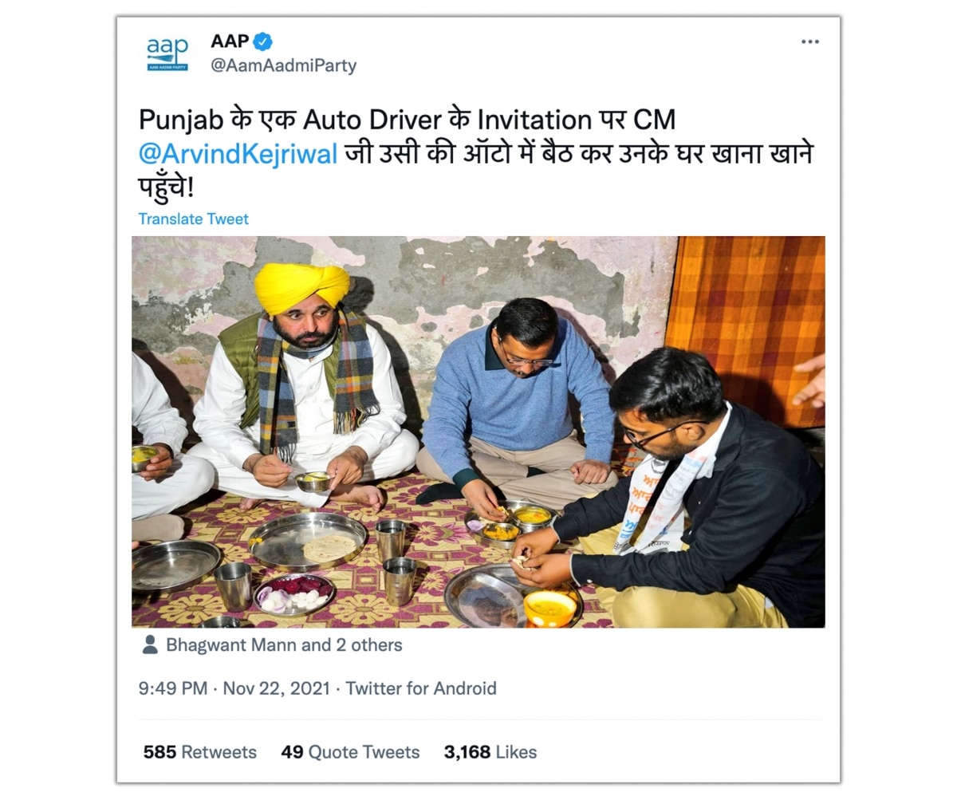View the 585 Retweets list
The width and height of the screenshot is (957, 800).
tap(199, 752)
